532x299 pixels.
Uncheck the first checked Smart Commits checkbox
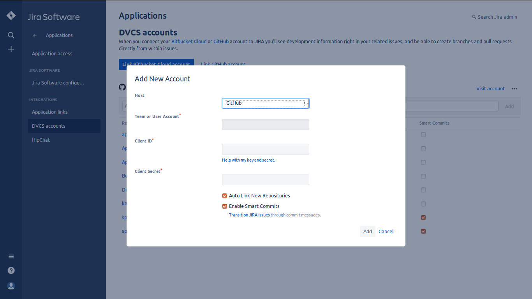(x=423, y=218)
